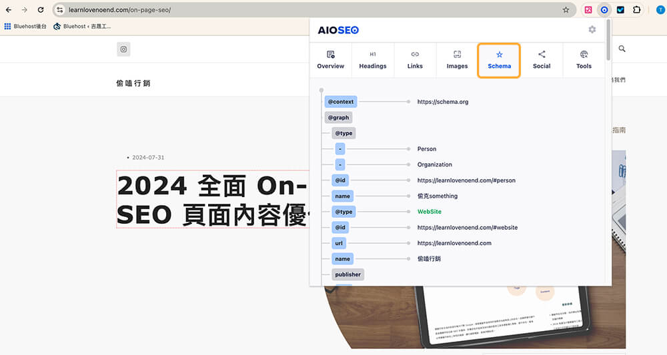The width and height of the screenshot is (667, 355).
Task: Select the dash node for Organization
Action: click(340, 165)
